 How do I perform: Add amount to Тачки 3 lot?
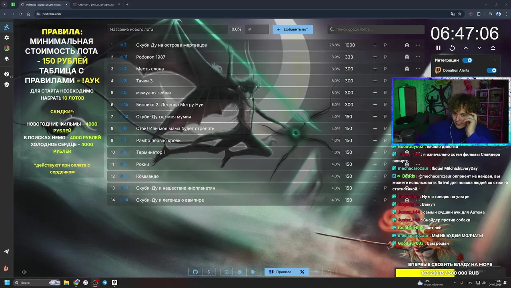click(375, 81)
